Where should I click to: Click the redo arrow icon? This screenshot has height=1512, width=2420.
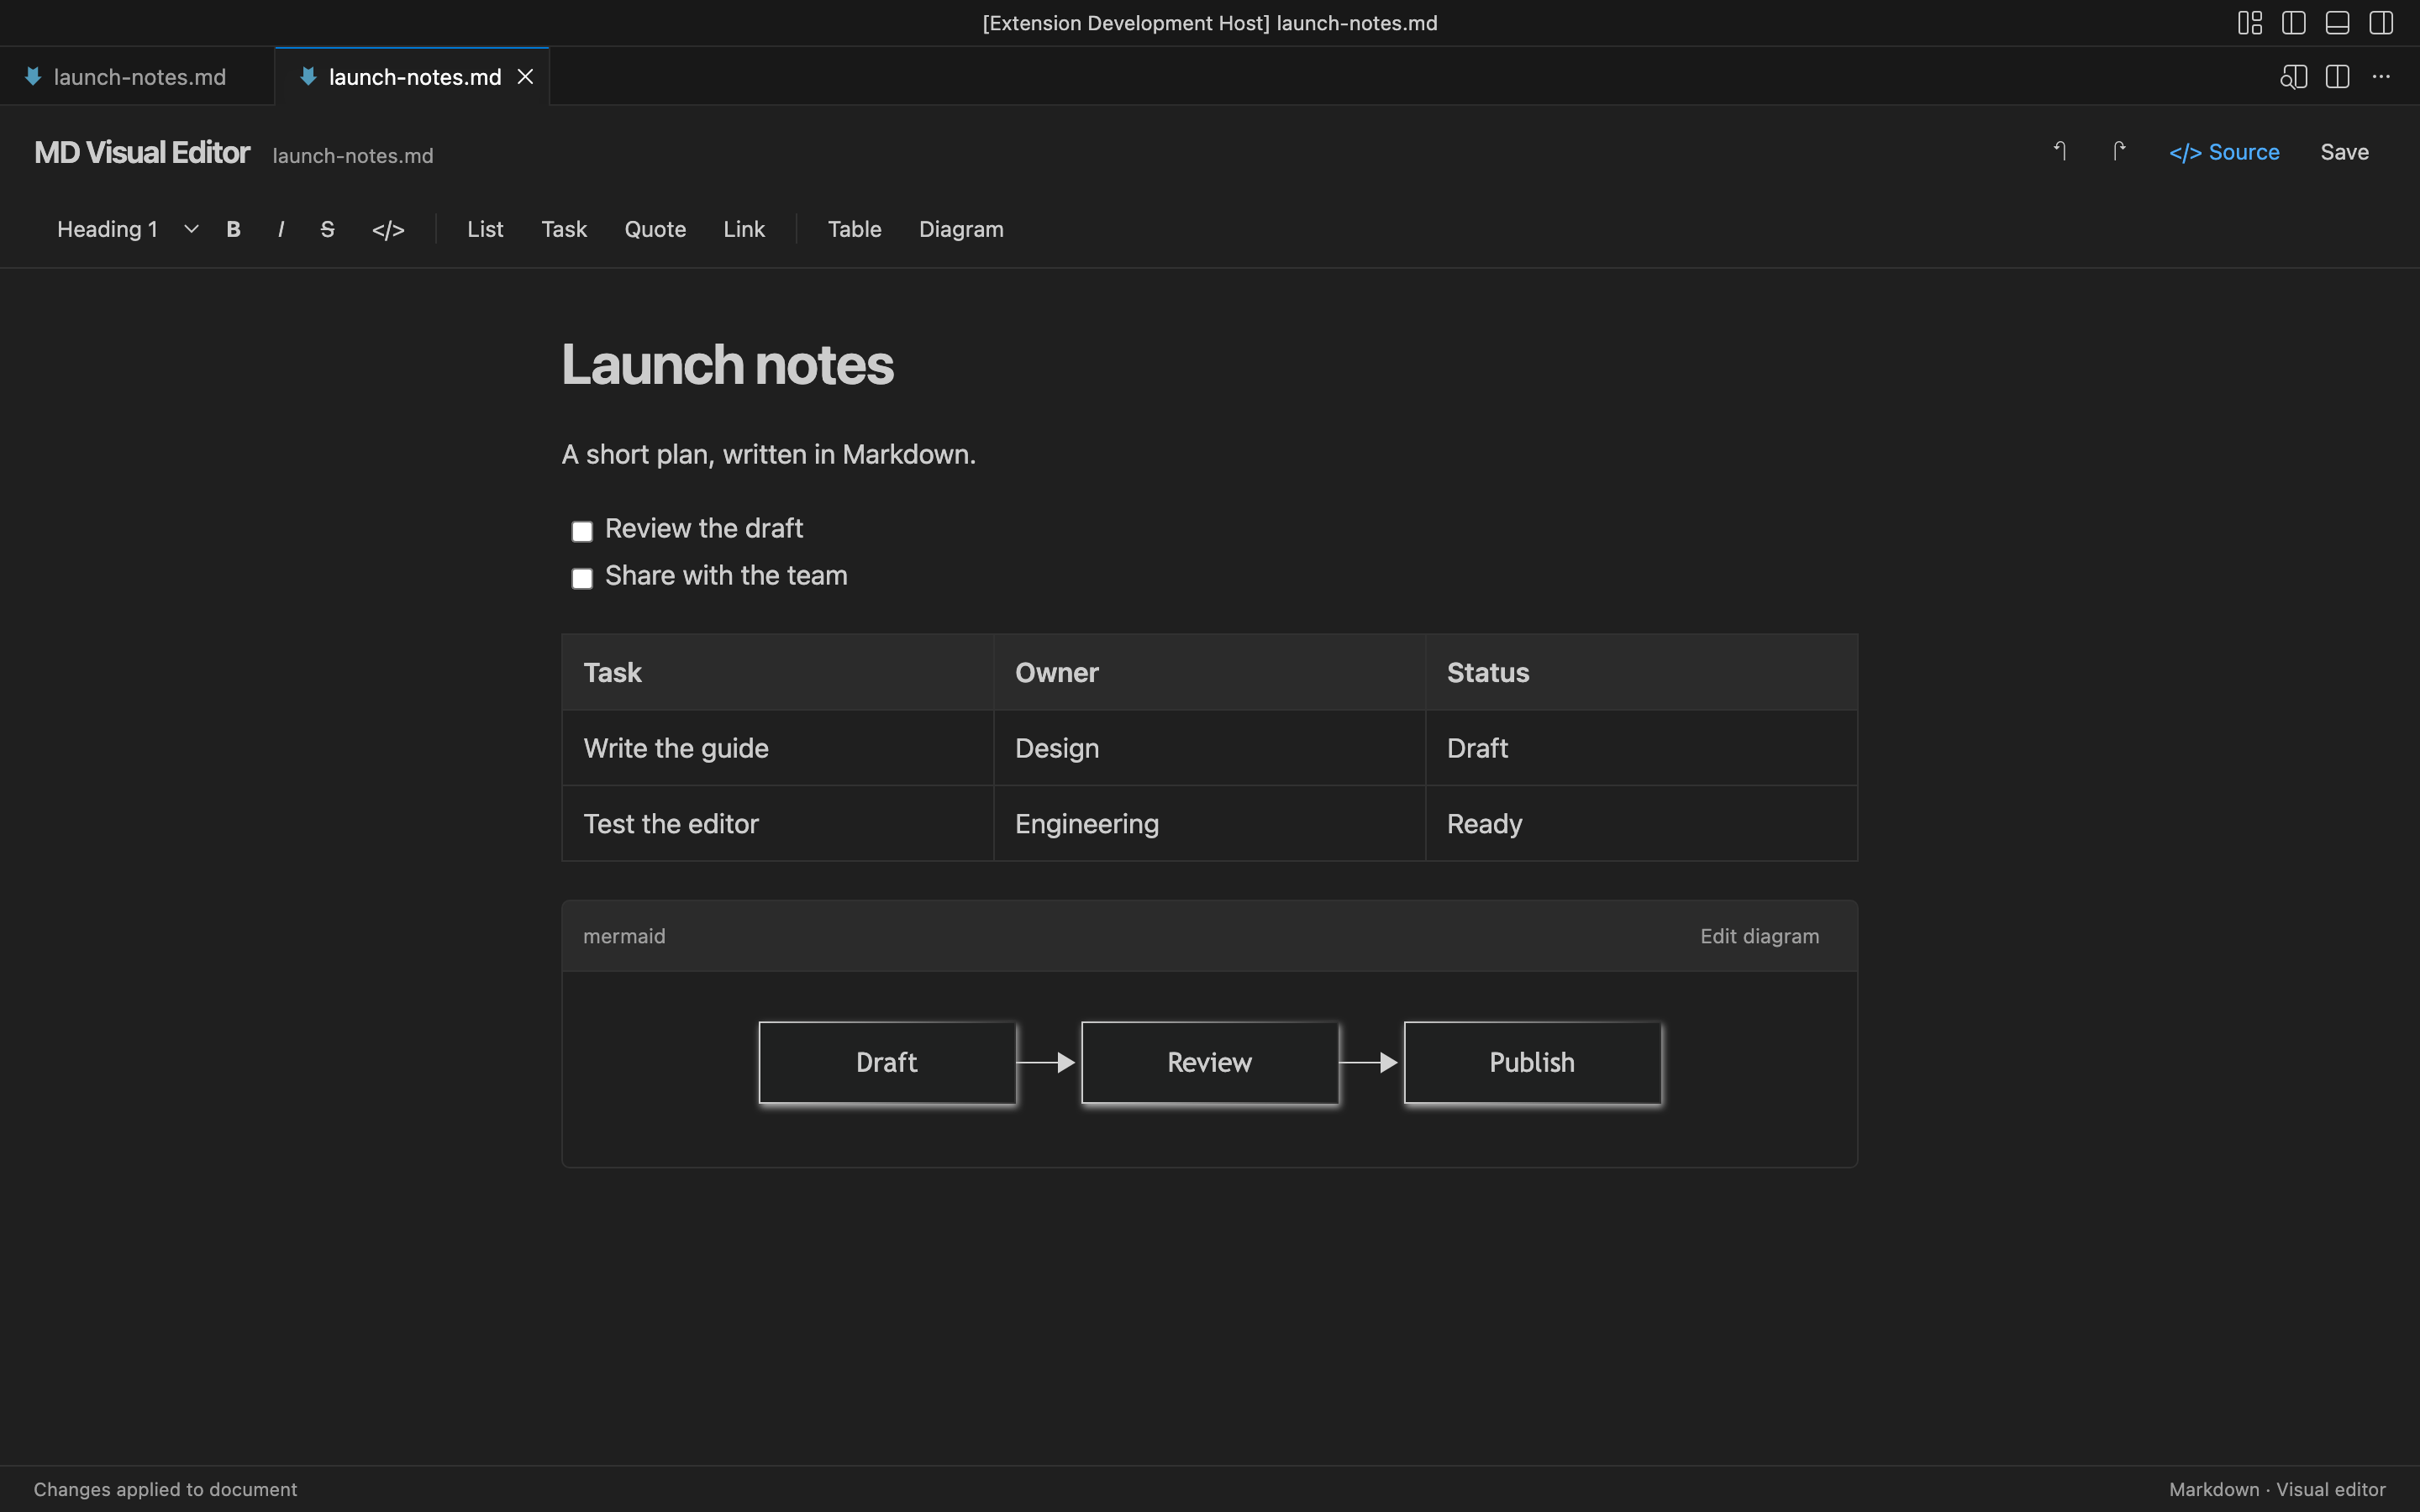coord(2118,151)
